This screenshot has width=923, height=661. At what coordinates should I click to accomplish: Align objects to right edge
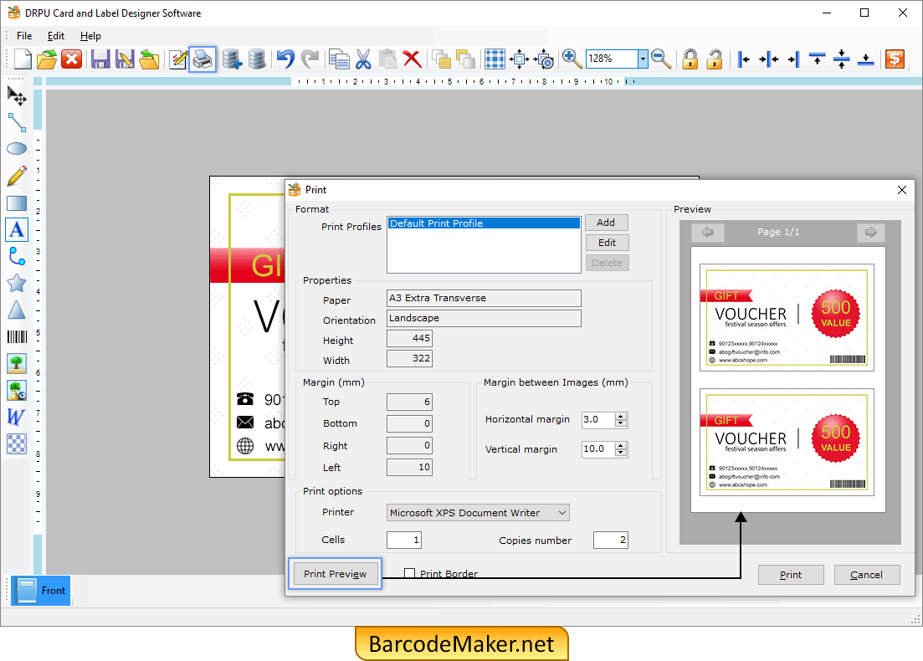click(x=793, y=59)
